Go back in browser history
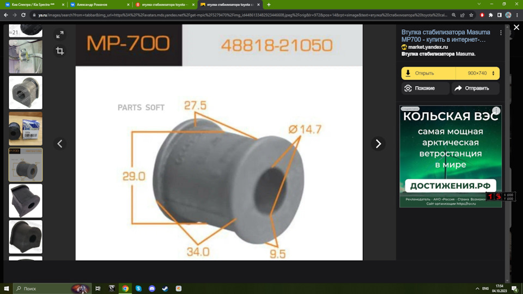 5,15
